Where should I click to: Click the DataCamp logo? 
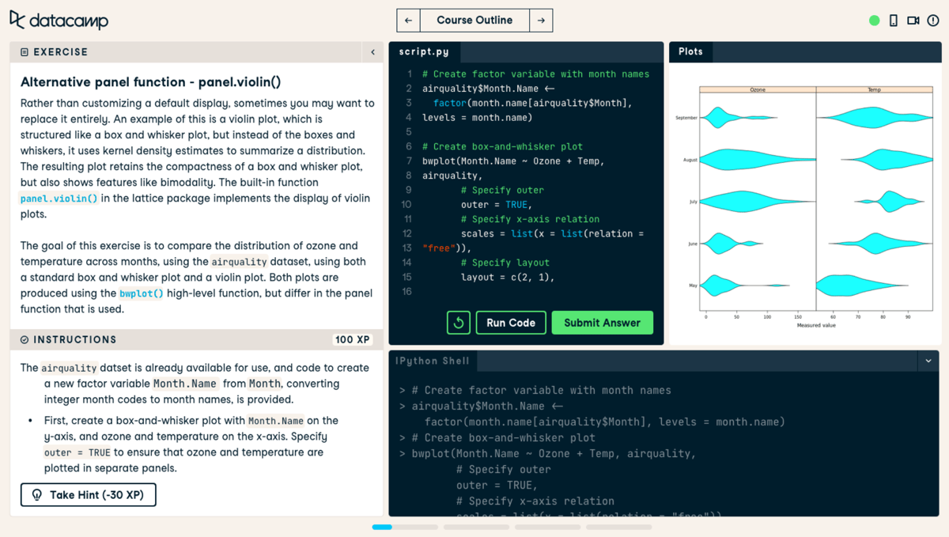click(59, 20)
